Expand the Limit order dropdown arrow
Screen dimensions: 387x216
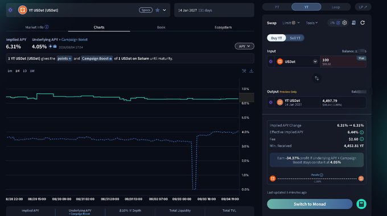coord(298,23)
